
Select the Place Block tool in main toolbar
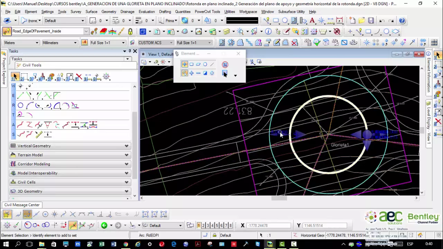point(276,21)
